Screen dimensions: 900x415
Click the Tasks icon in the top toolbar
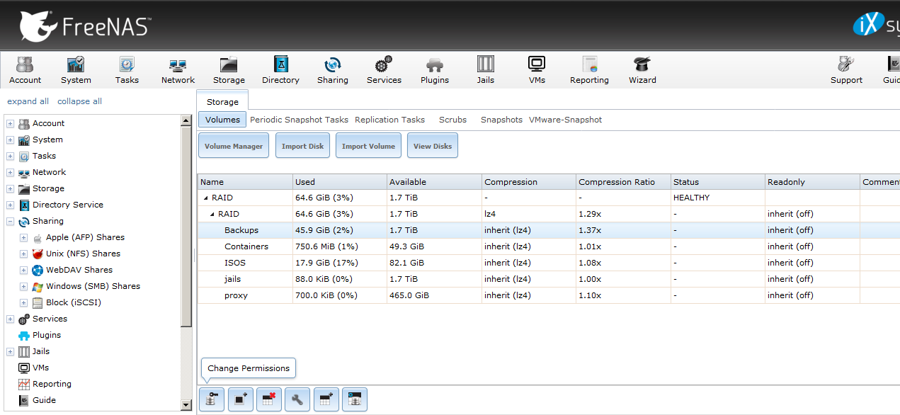coord(127,70)
